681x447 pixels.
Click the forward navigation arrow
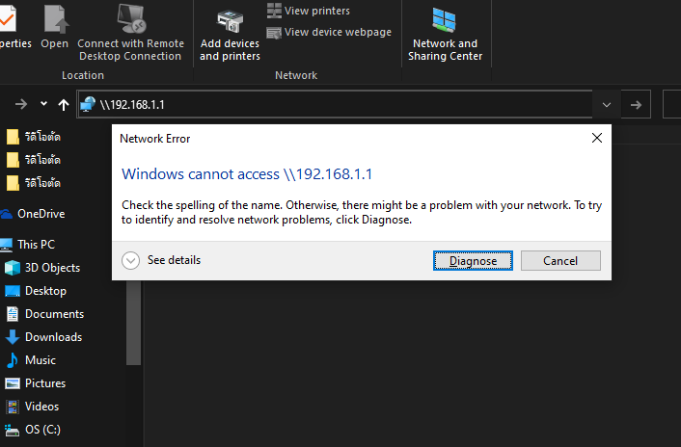click(x=21, y=104)
